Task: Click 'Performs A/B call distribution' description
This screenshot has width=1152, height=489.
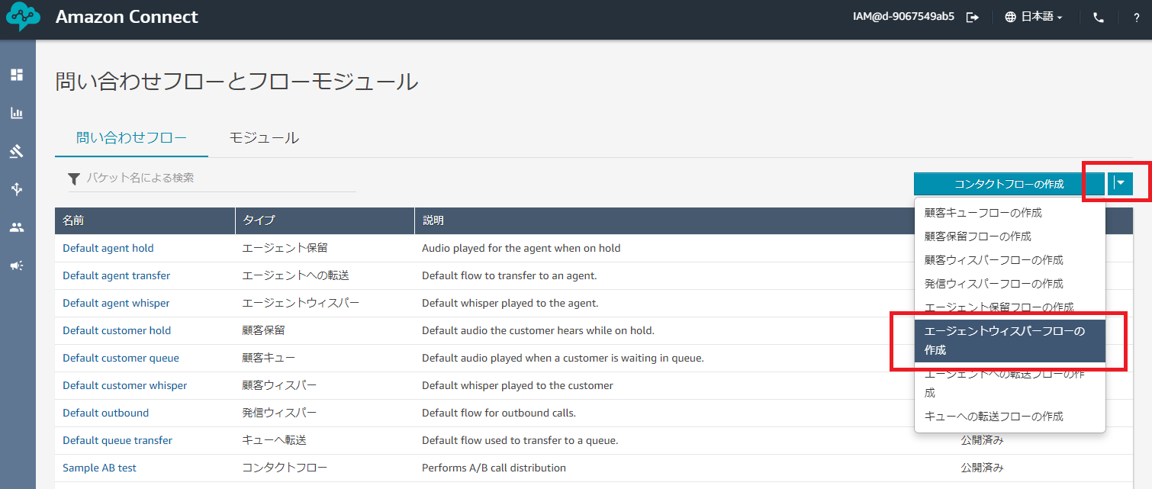Action: click(494, 468)
